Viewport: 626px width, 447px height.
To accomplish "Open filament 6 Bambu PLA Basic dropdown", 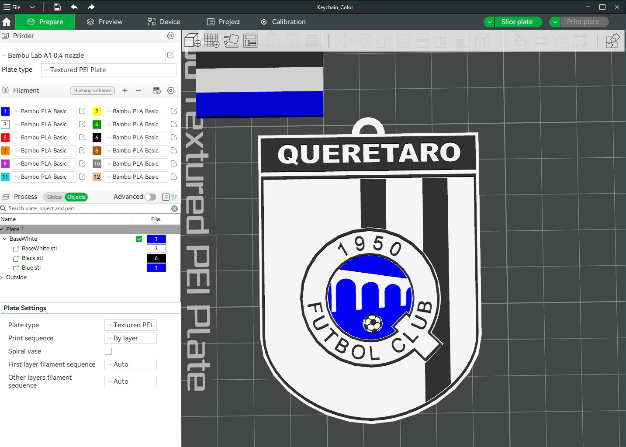I will [x=135, y=138].
